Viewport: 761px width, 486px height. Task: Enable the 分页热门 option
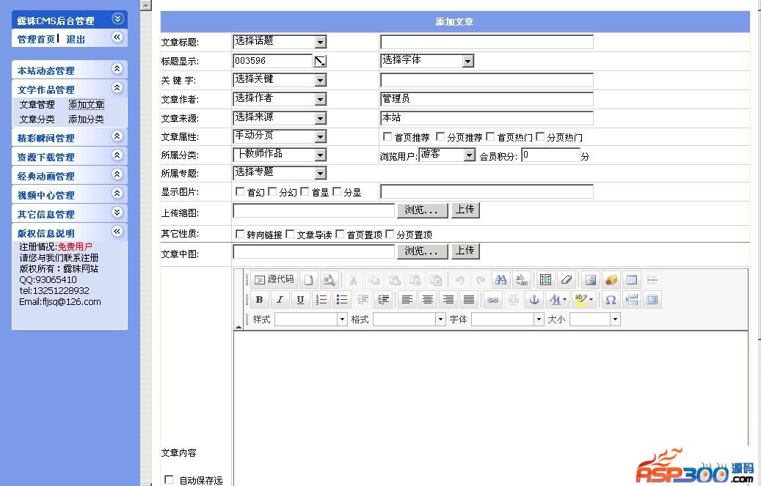[x=540, y=136]
